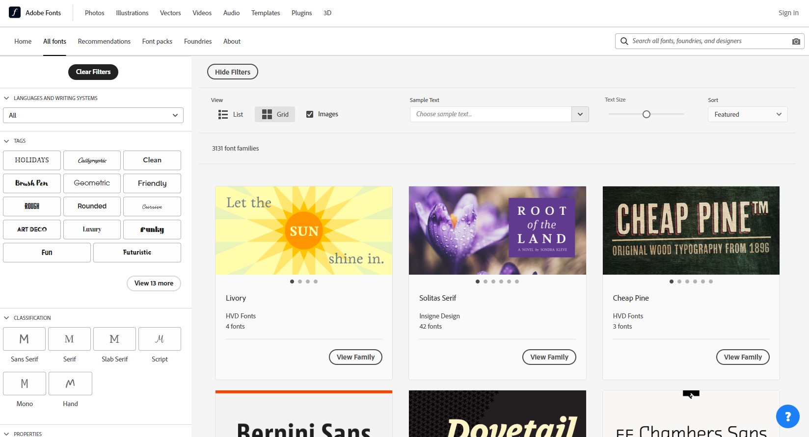Screen dimensions: 809x437
Task: Switch to List view icon
Action: (x=223, y=114)
